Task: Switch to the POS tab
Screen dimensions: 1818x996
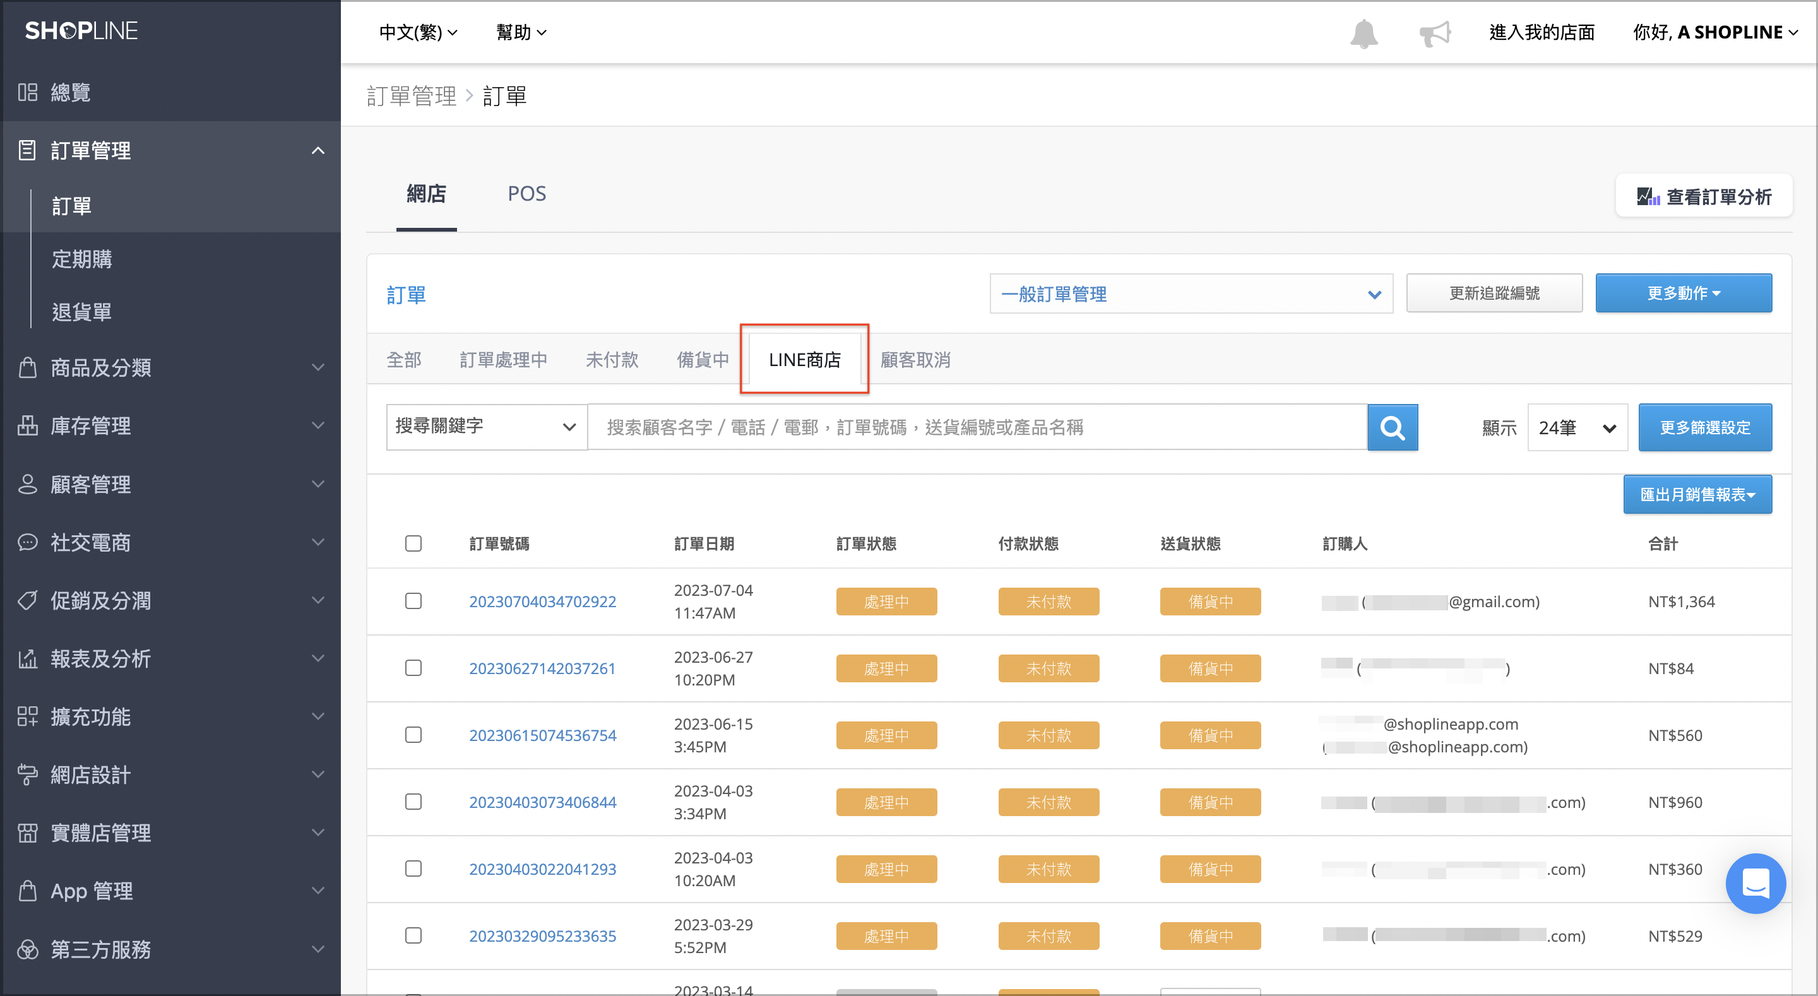Action: point(526,193)
